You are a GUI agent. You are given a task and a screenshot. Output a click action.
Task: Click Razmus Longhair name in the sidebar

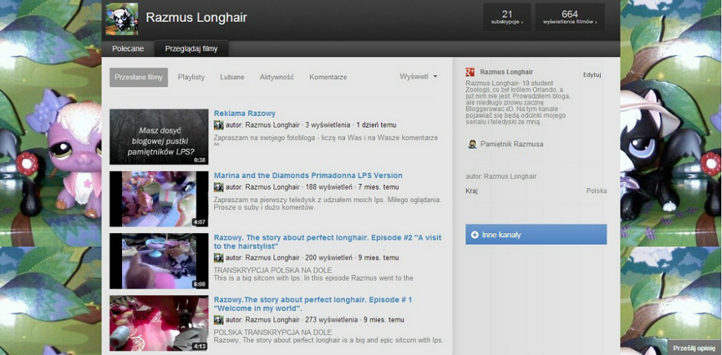[506, 72]
